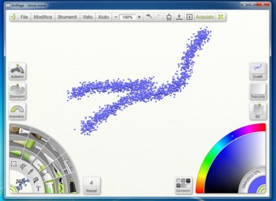Open the Campioni swatches panel
This screenshot has height=201, width=276.
tap(183, 185)
